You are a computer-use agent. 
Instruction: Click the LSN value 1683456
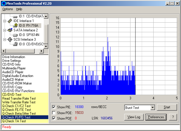pyautogui.click(x=106, y=118)
